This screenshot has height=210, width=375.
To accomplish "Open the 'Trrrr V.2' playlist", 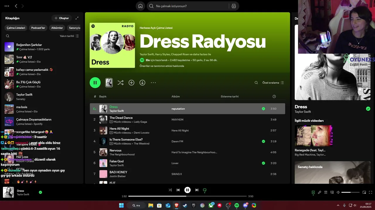I will (42, 60).
